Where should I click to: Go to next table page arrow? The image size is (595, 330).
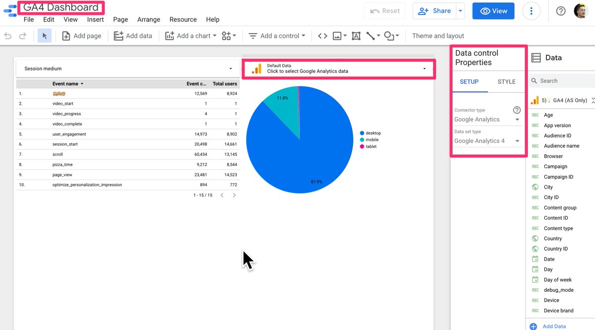(x=234, y=195)
